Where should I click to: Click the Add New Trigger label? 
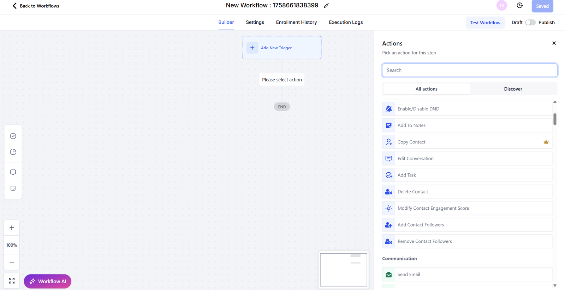tap(276, 48)
